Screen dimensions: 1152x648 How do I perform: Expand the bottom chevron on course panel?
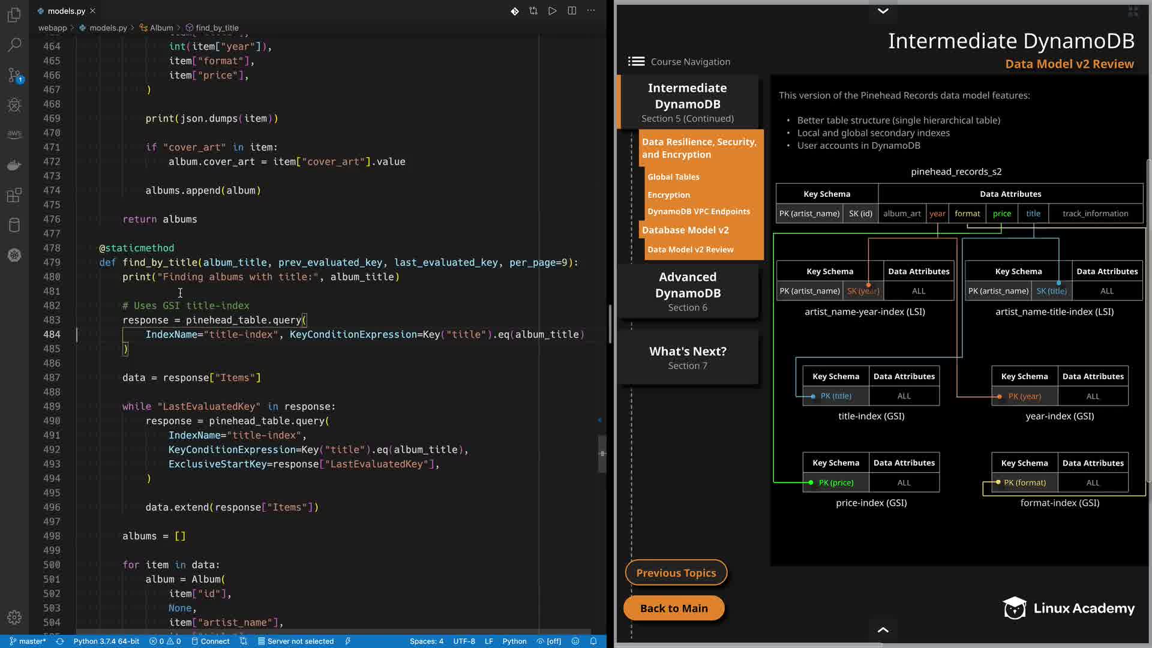[x=883, y=630]
